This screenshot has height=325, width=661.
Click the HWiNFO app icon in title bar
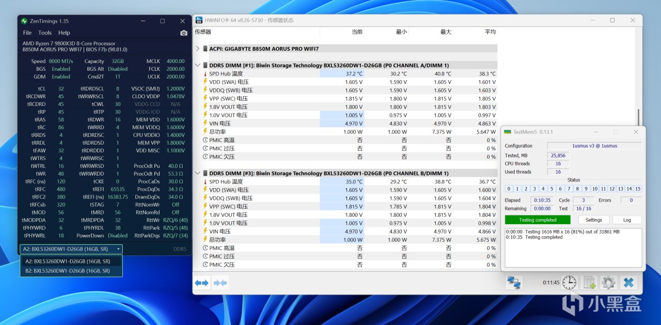[199, 20]
